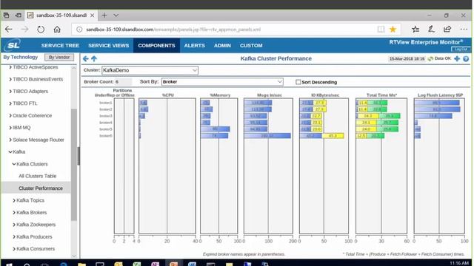Image resolution: width=474 pixels, height=266 pixels.
Task: Reload the page with the refresh icon
Action: [x=41, y=30]
